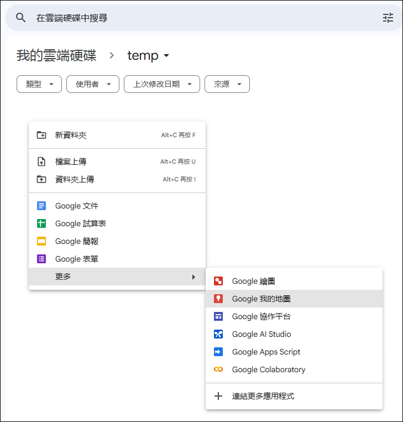
Task: Click the yellow Google Slides icon
Action: [x=41, y=241]
